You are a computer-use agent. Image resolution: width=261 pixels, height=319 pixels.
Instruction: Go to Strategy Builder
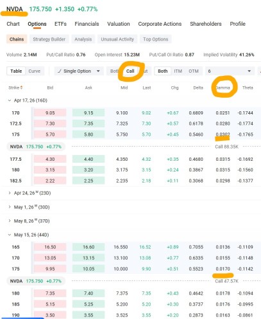pos(49,39)
